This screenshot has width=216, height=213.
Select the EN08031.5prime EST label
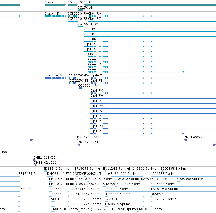[x=118, y=189]
